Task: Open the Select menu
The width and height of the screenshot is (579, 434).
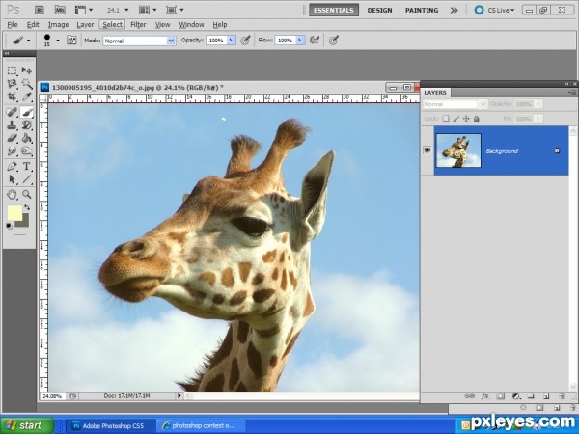Action: click(112, 25)
